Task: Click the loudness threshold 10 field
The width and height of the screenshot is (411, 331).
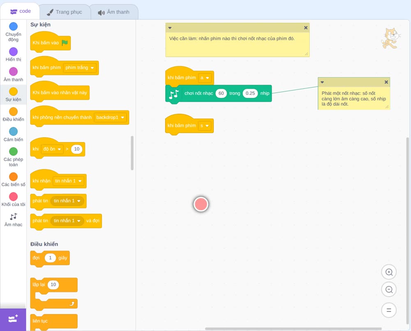Action: tap(76, 149)
